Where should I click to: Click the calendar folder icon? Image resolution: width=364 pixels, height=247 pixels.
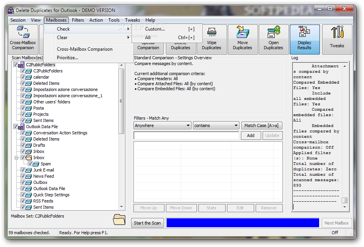[x=29, y=77]
